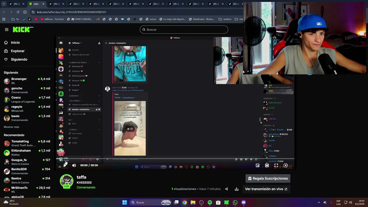This screenshot has height=207, width=368.
Task: Open WhatsApp from the taskbar
Action: [x=235, y=202]
